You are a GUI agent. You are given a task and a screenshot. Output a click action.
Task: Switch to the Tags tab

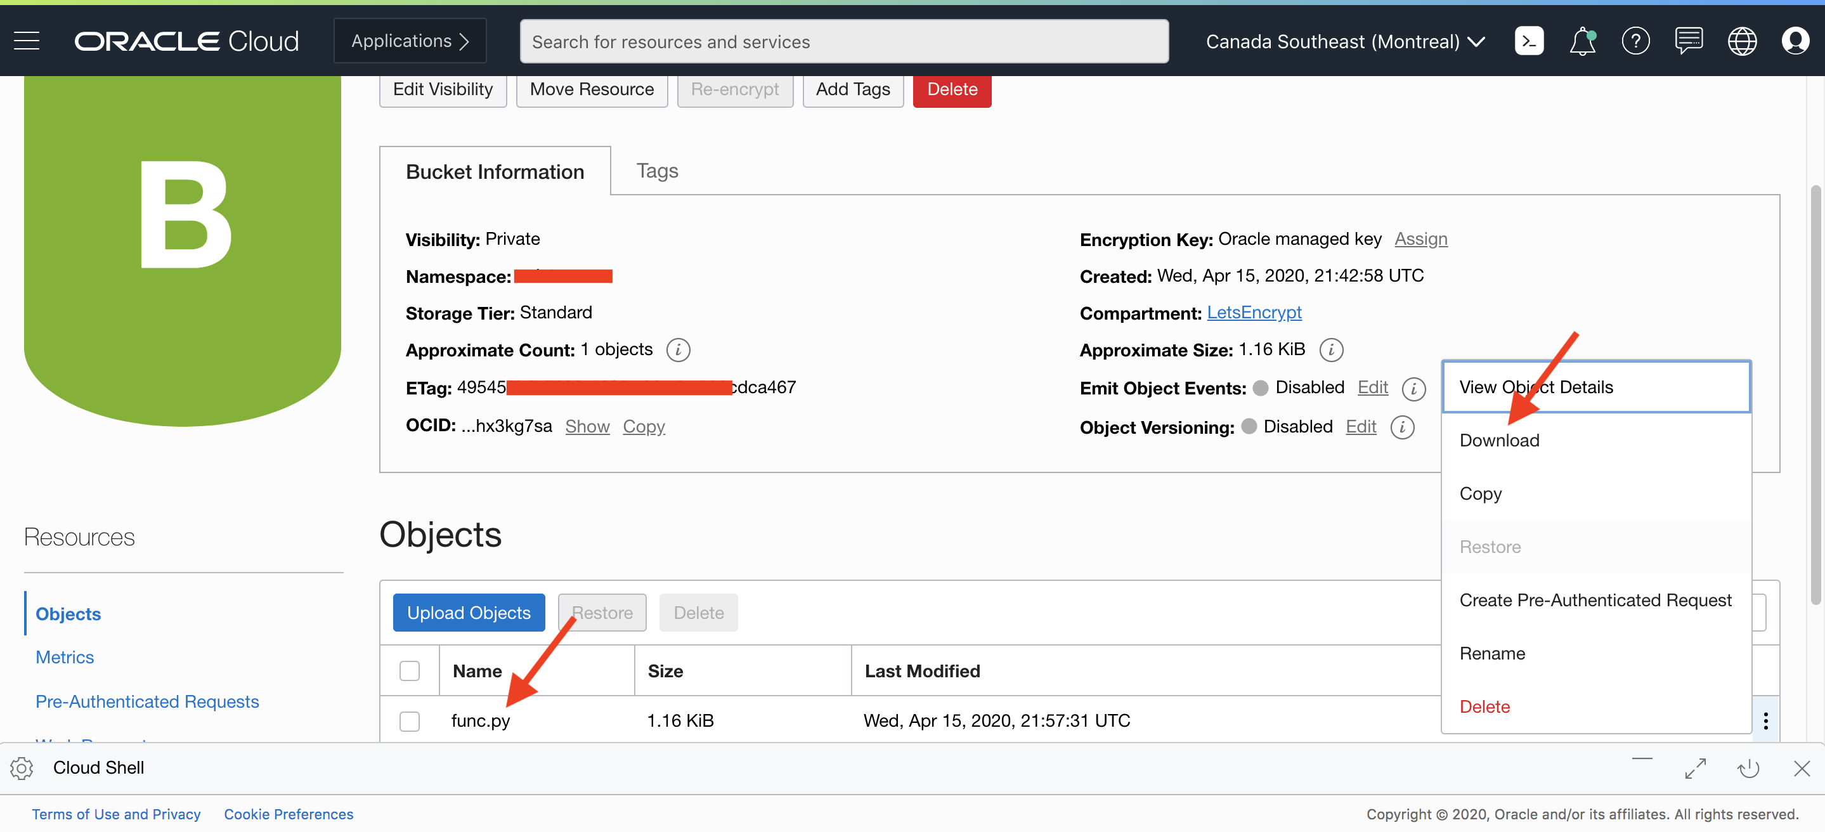coord(657,171)
